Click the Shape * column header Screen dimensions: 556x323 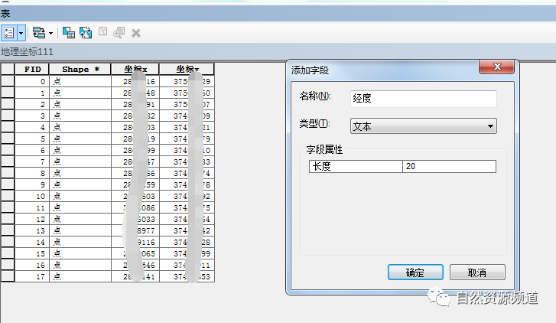[x=80, y=69]
